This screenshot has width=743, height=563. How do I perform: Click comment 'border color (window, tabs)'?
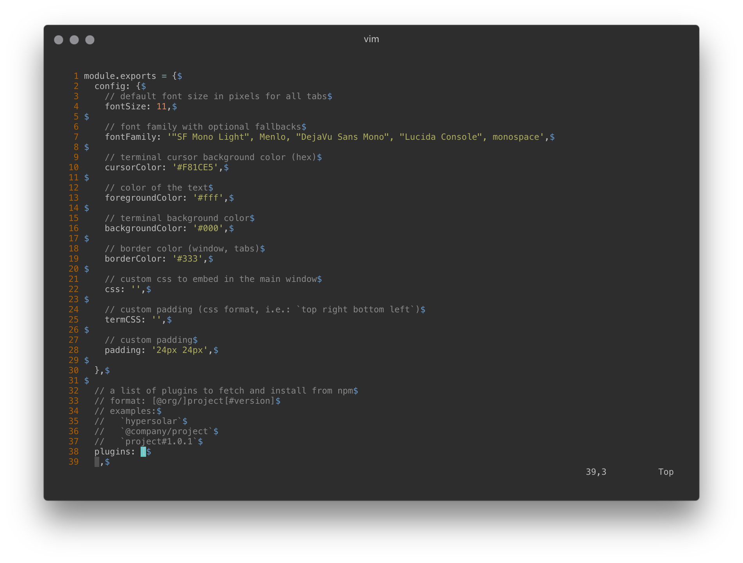[x=190, y=249]
